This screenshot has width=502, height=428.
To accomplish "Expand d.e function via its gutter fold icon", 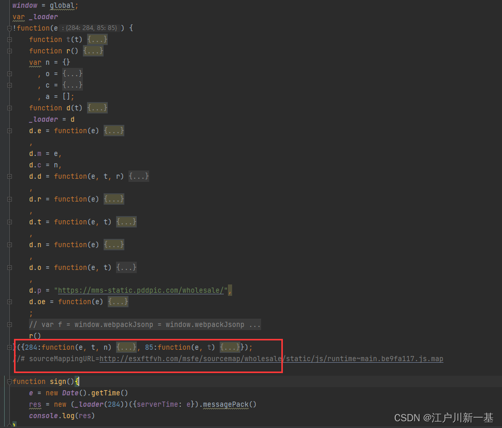I will (x=9, y=131).
